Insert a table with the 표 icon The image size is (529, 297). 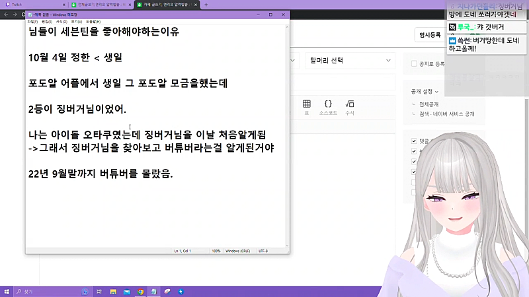[307, 107]
